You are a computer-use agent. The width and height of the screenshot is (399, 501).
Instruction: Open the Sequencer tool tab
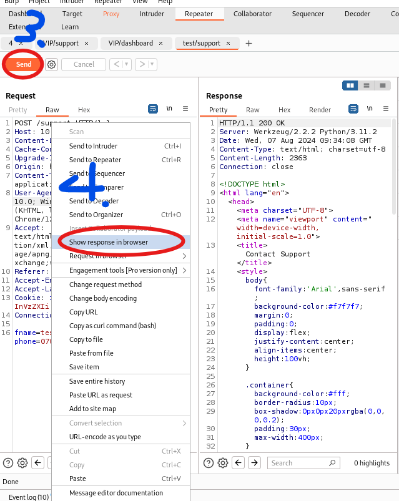click(x=308, y=14)
